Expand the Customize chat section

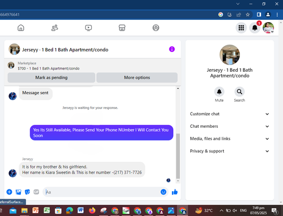pyautogui.click(x=229, y=114)
